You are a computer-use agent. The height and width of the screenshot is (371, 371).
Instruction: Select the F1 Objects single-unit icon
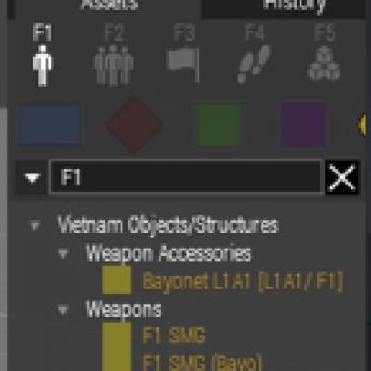click(x=43, y=66)
